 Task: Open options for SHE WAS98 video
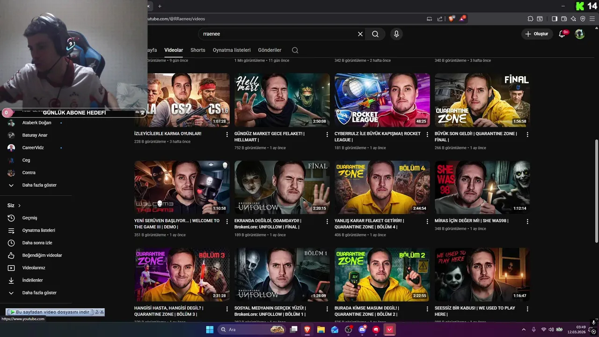pyautogui.click(x=527, y=222)
